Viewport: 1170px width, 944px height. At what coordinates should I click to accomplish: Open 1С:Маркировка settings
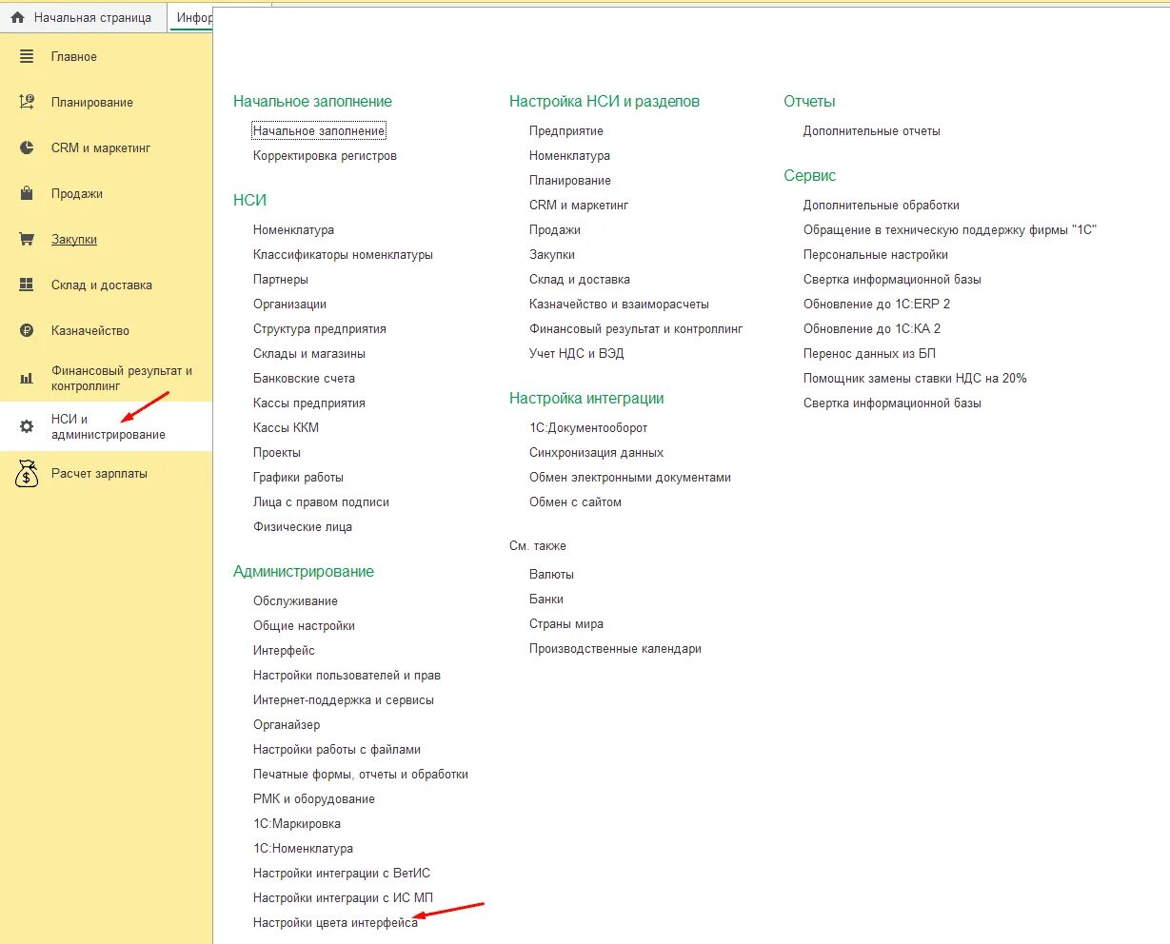297,824
